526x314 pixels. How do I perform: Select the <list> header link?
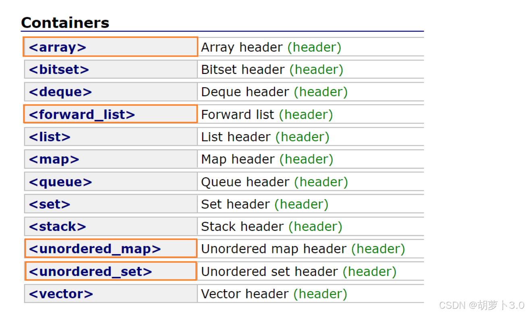coord(50,137)
